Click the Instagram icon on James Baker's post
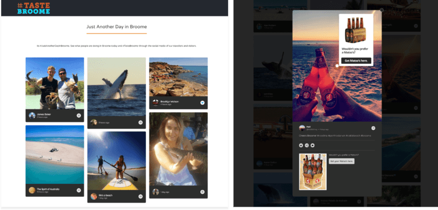The width and height of the screenshot is (438, 210). 79,116
